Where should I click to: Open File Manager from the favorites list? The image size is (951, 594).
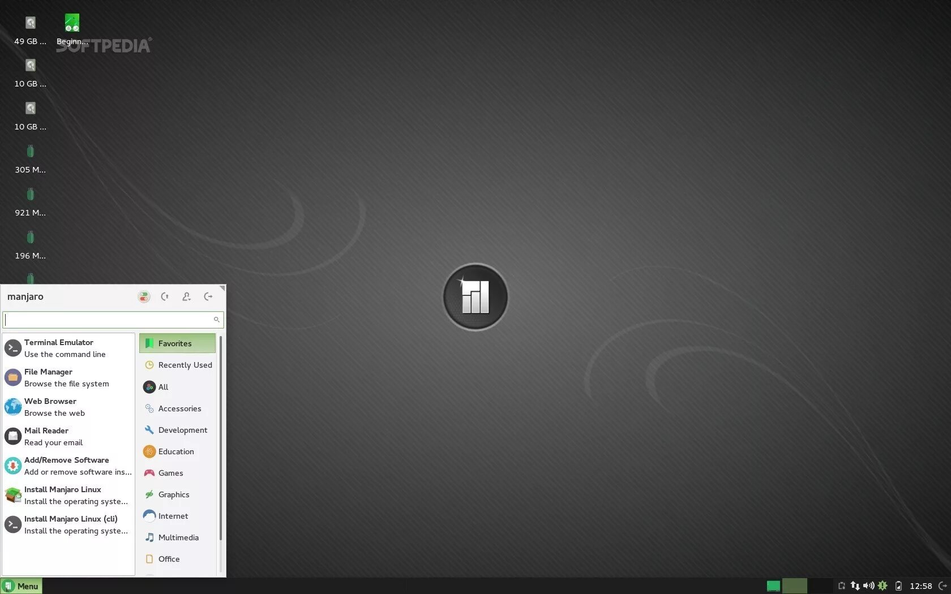68,377
